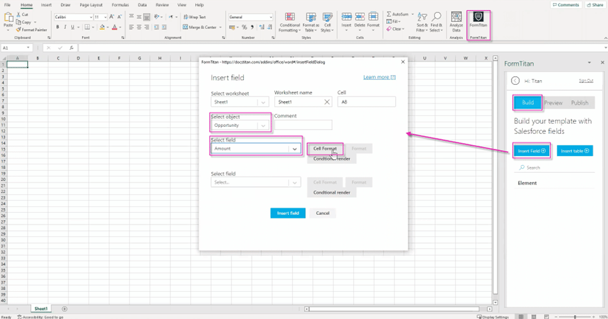Click the Increase Font Size icon
Image resolution: width=608 pixels, height=319 pixels.
[x=112, y=17]
